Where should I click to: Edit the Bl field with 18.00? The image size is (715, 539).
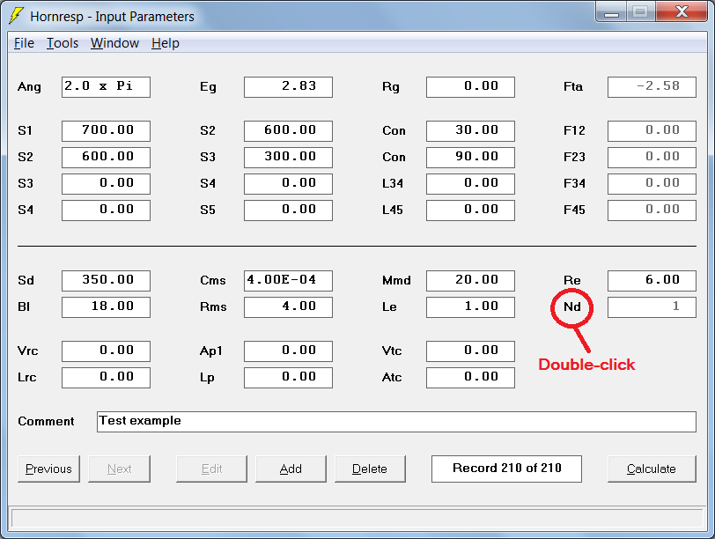pyautogui.click(x=107, y=307)
